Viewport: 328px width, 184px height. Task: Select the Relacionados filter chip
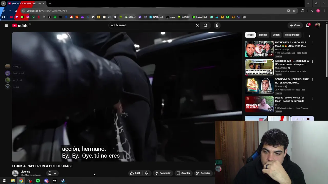click(292, 35)
